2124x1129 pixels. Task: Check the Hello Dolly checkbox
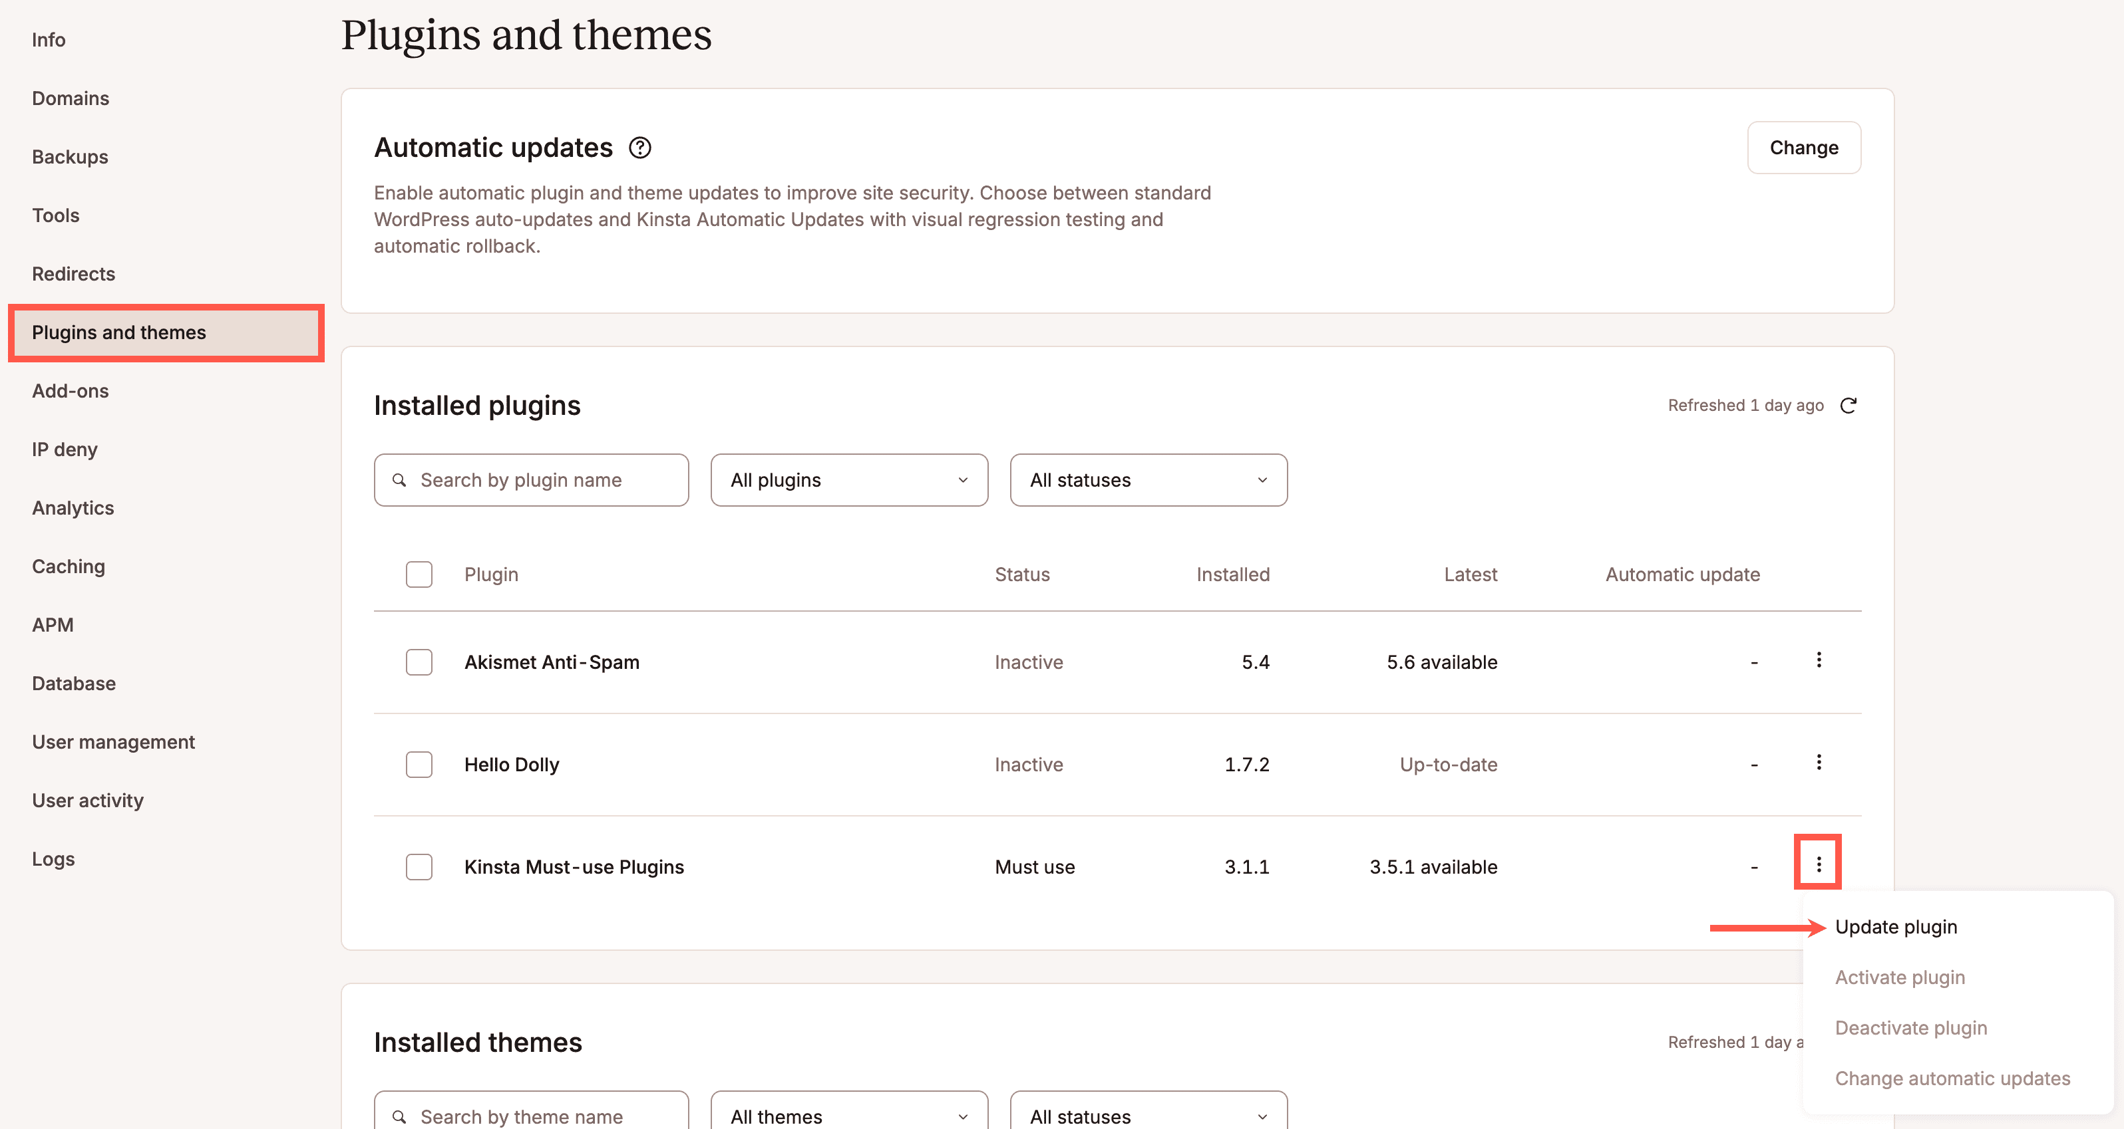click(x=419, y=764)
